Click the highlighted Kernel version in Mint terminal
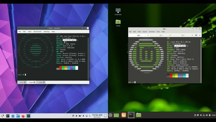 (x=180, y=46)
